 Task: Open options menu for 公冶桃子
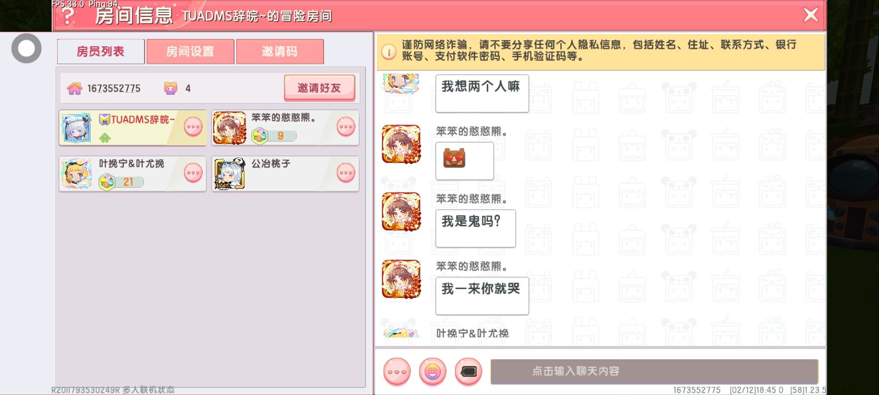click(346, 173)
